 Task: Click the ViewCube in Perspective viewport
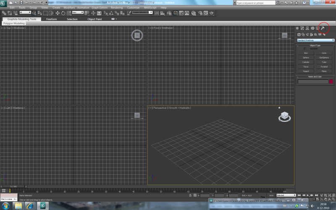(284, 116)
